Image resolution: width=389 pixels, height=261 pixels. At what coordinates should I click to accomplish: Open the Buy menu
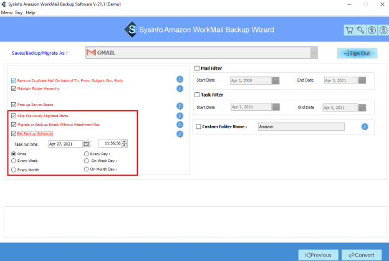click(19, 12)
